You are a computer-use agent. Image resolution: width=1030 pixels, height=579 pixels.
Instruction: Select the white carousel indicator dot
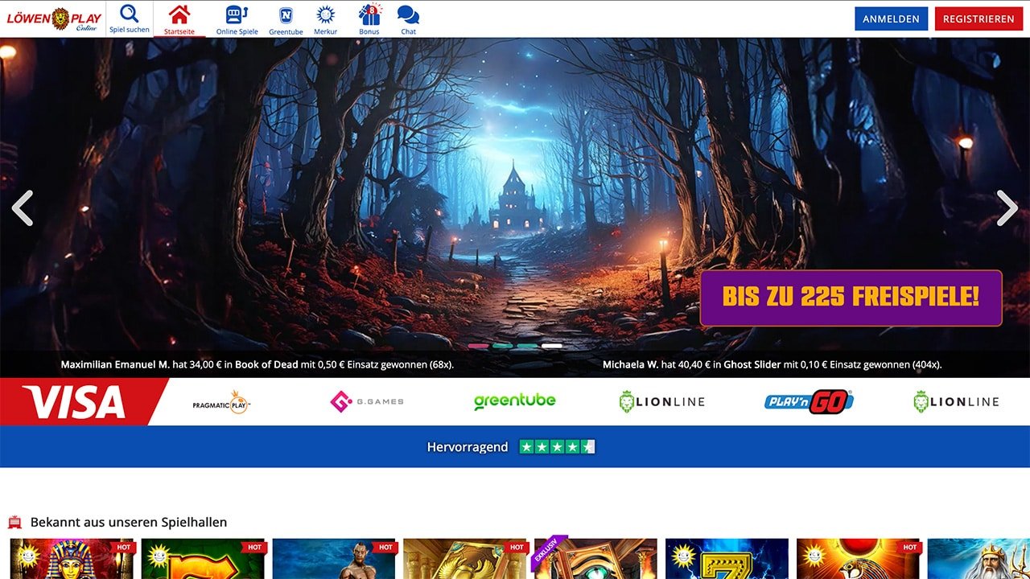tap(551, 345)
